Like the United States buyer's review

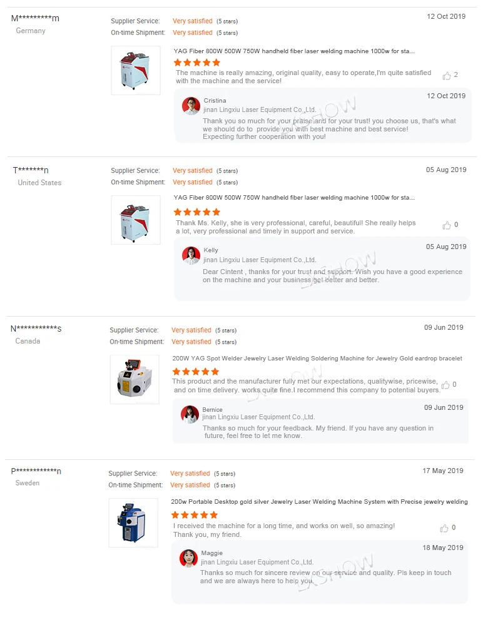(x=447, y=225)
